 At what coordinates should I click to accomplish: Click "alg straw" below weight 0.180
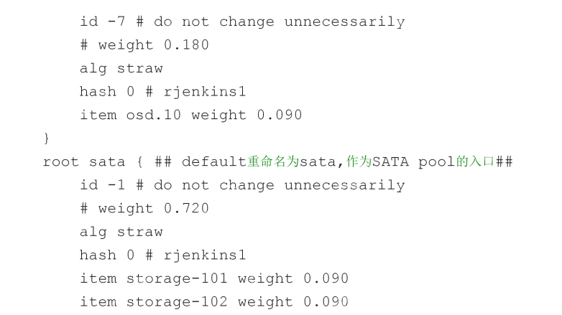(x=121, y=69)
